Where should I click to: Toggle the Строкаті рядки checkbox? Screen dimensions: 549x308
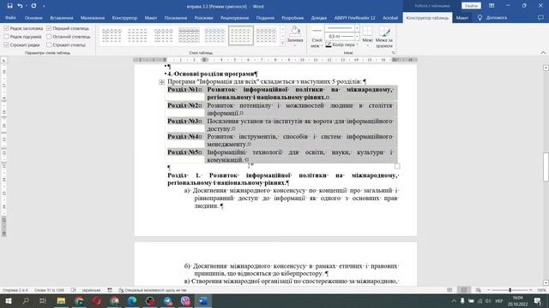coord(6,44)
